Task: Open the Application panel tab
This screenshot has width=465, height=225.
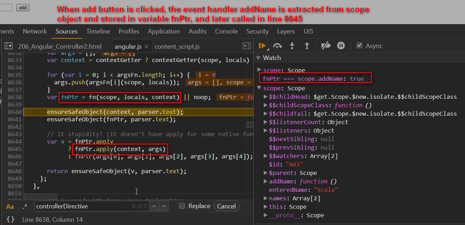Action: [x=164, y=31]
